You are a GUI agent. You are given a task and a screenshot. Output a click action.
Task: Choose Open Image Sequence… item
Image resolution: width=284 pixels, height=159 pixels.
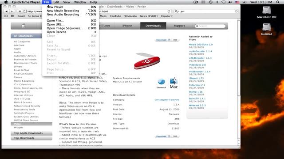(x=71, y=28)
